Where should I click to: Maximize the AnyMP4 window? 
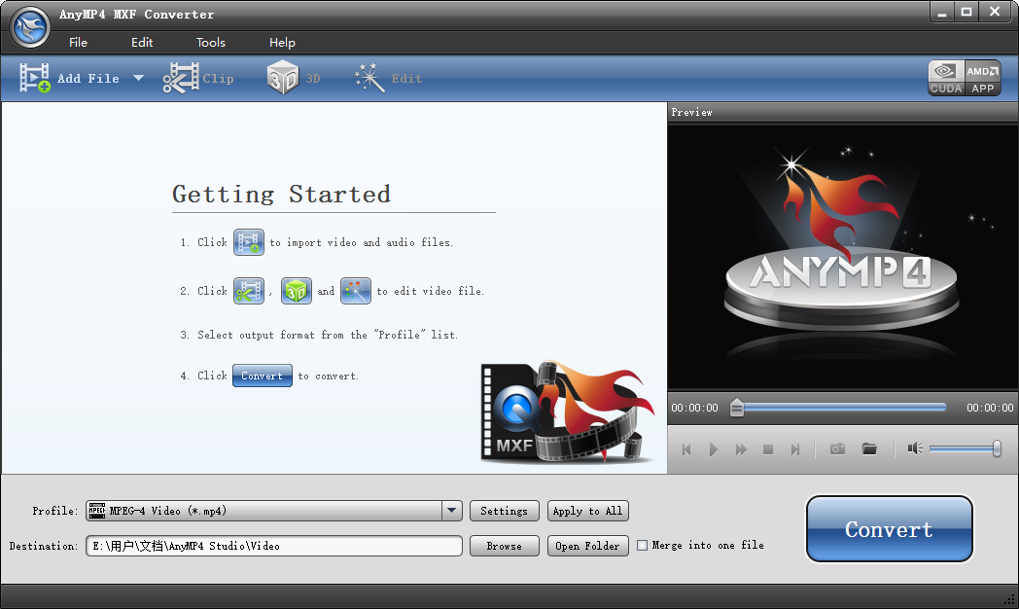pyautogui.click(x=966, y=12)
